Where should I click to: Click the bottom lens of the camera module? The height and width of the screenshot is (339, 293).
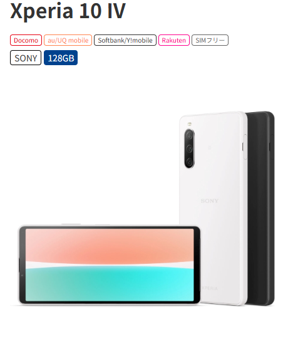coord(190,162)
